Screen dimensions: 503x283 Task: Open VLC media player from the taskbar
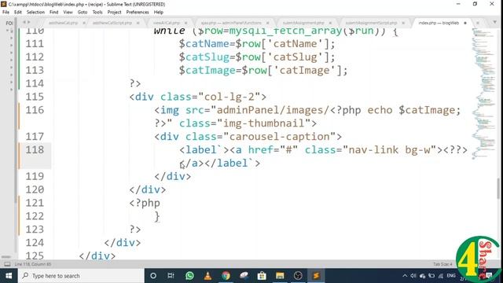coord(207,276)
